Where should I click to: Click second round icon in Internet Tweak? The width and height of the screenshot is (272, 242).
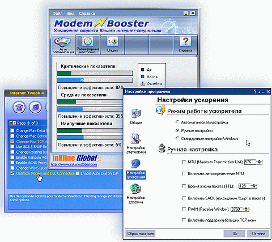(35, 107)
